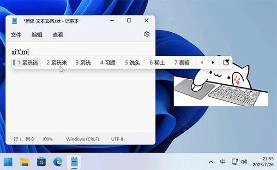The height and width of the screenshot is (170, 277).
Task: Click UTF-8 encoding in status bar
Action: tap(117, 139)
